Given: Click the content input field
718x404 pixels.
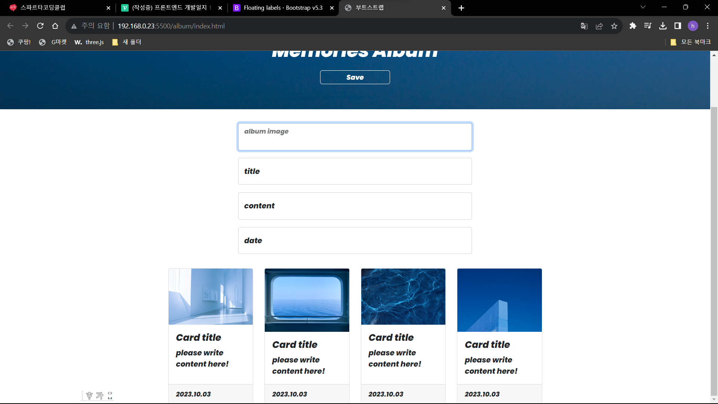Looking at the screenshot, I should pos(355,206).
